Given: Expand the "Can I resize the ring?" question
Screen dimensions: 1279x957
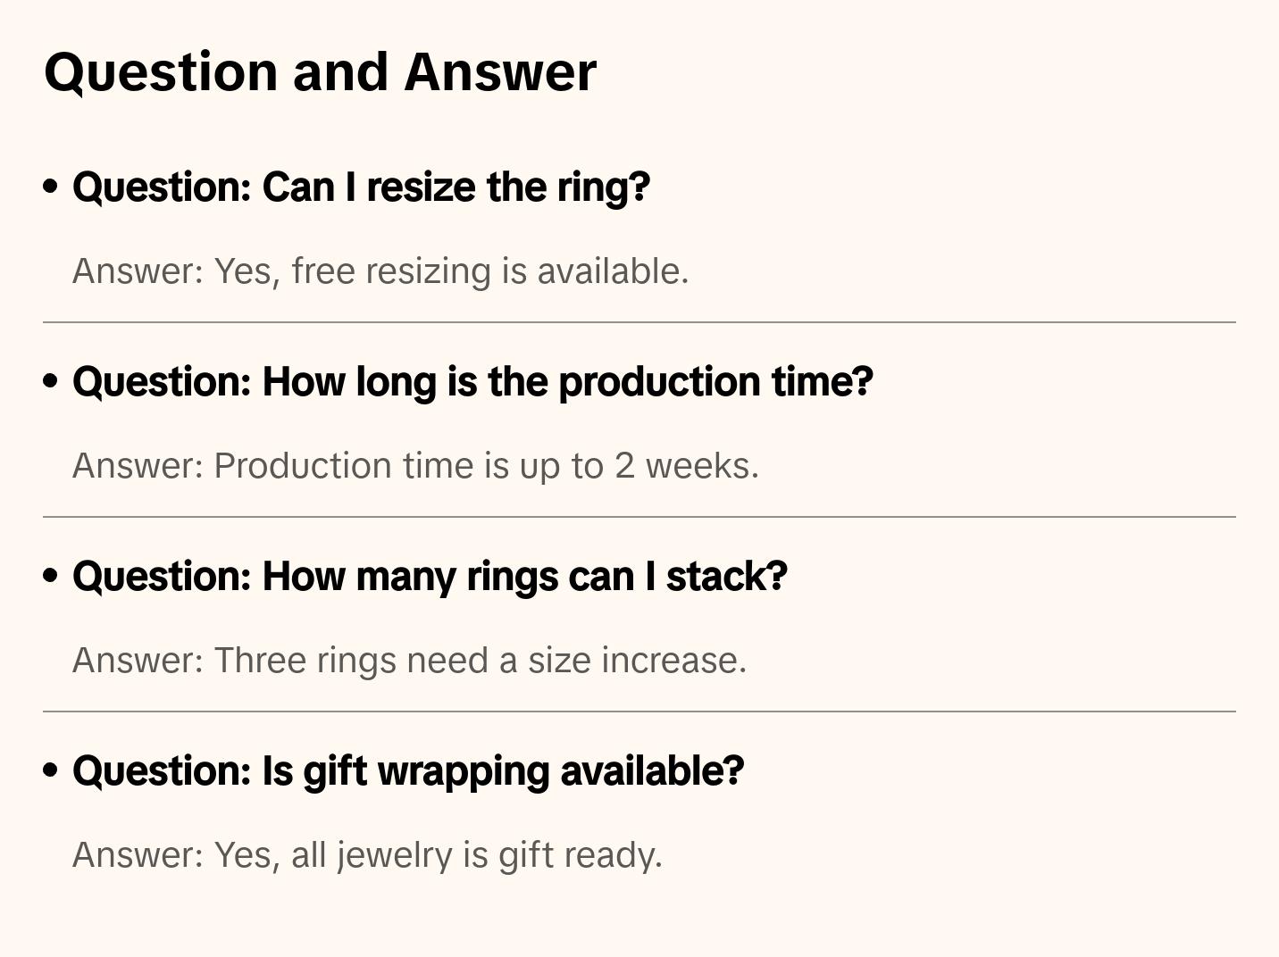Looking at the screenshot, I should [361, 187].
